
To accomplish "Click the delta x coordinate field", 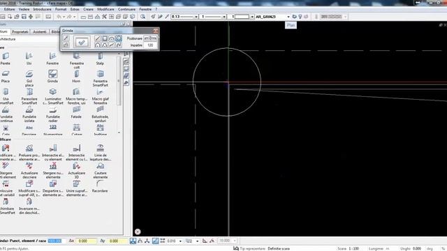I will click(87, 241).
